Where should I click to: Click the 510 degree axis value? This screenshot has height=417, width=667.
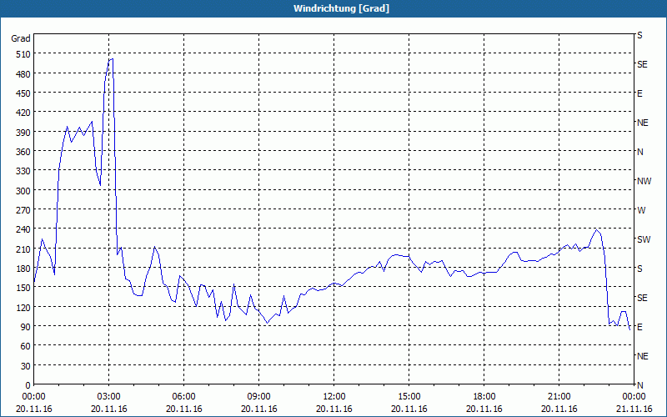pyautogui.click(x=23, y=54)
